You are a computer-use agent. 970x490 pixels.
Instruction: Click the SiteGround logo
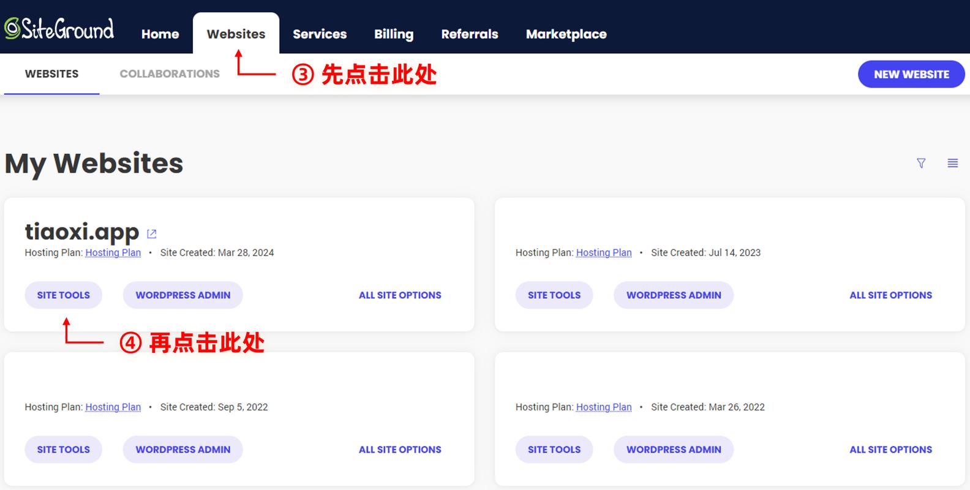pos(59,29)
